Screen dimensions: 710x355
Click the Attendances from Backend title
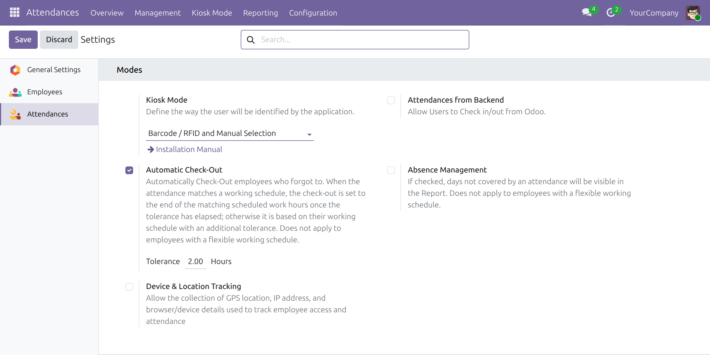(x=456, y=100)
